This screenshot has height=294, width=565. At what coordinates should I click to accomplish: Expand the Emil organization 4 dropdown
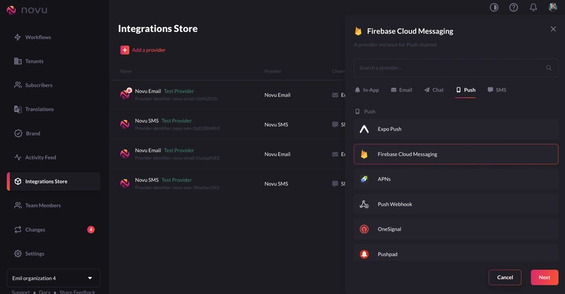click(x=54, y=278)
